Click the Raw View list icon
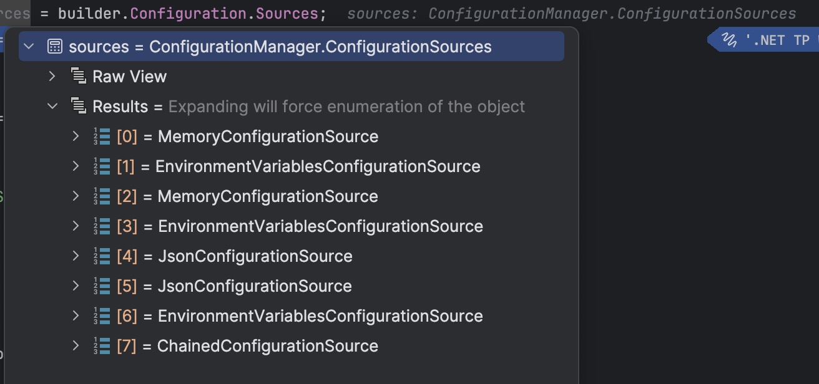The width and height of the screenshot is (819, 384). pyautogui.click(x=78, y=77)
